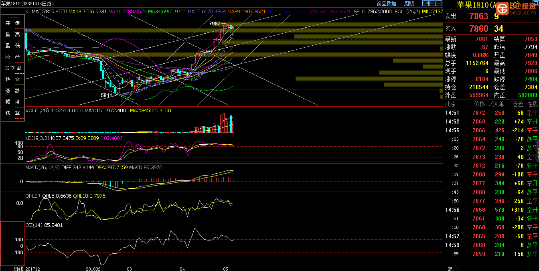Click the 买入 bid price 7860

pos(479,28)
